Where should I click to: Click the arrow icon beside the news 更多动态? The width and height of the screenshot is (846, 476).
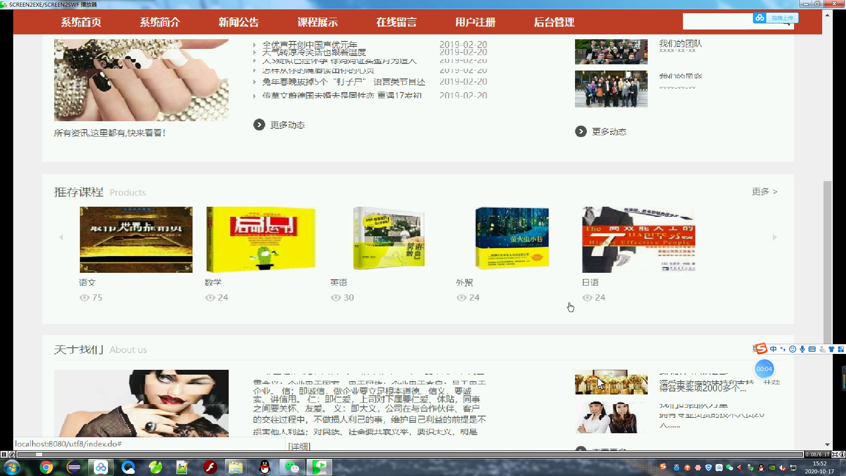(259, 125)
